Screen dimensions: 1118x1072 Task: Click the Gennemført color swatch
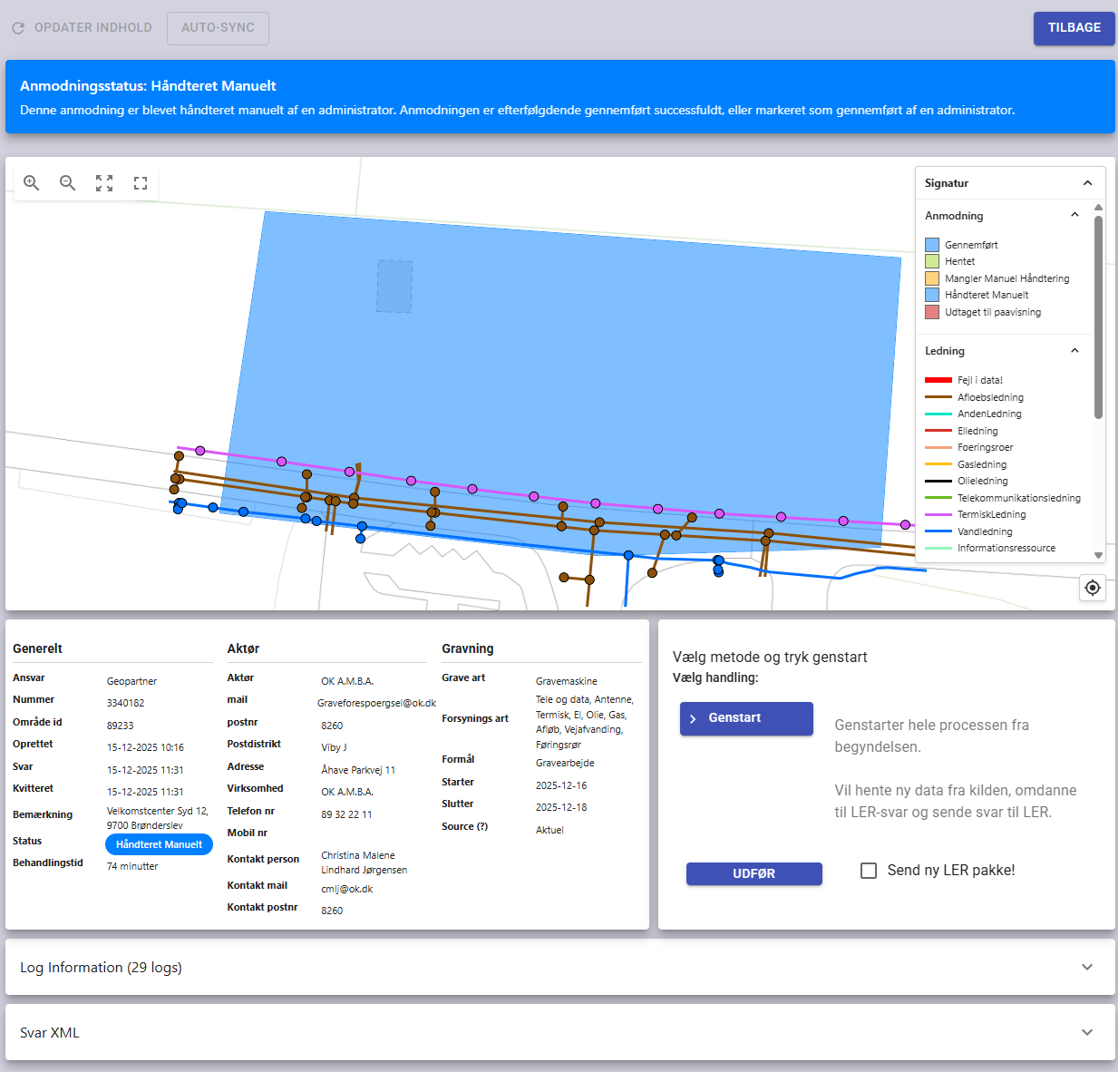pos(932,245)
